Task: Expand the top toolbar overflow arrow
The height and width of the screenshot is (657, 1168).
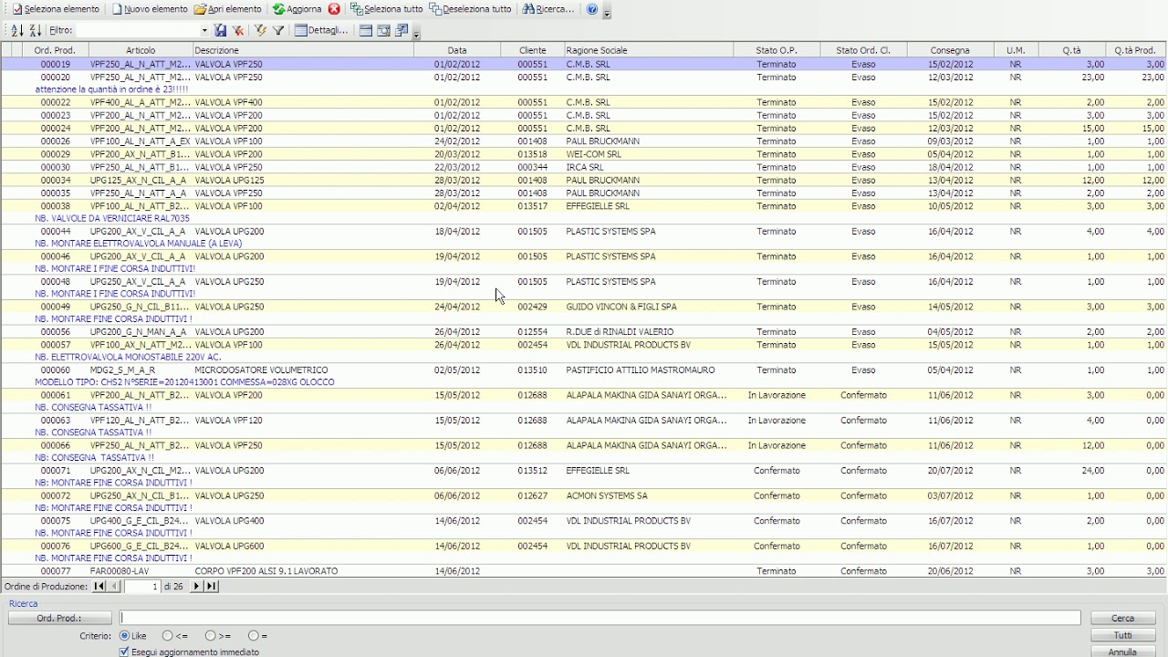Action: tap(608, 12)
